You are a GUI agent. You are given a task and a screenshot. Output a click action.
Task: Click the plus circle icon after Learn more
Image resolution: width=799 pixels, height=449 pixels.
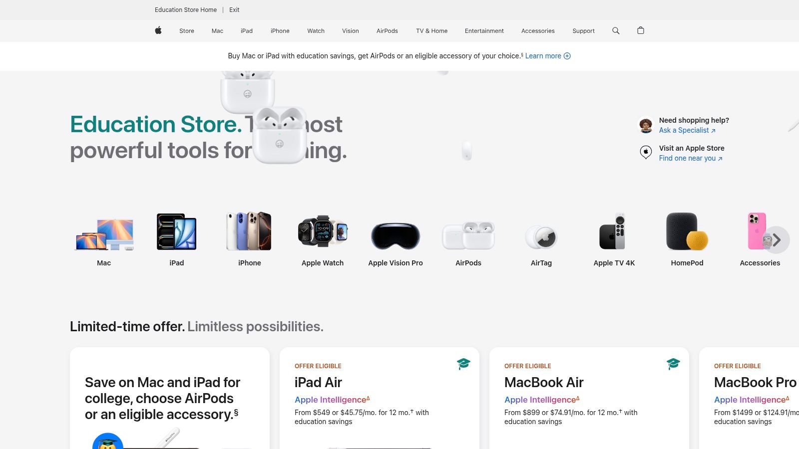(x=567, y=56)
